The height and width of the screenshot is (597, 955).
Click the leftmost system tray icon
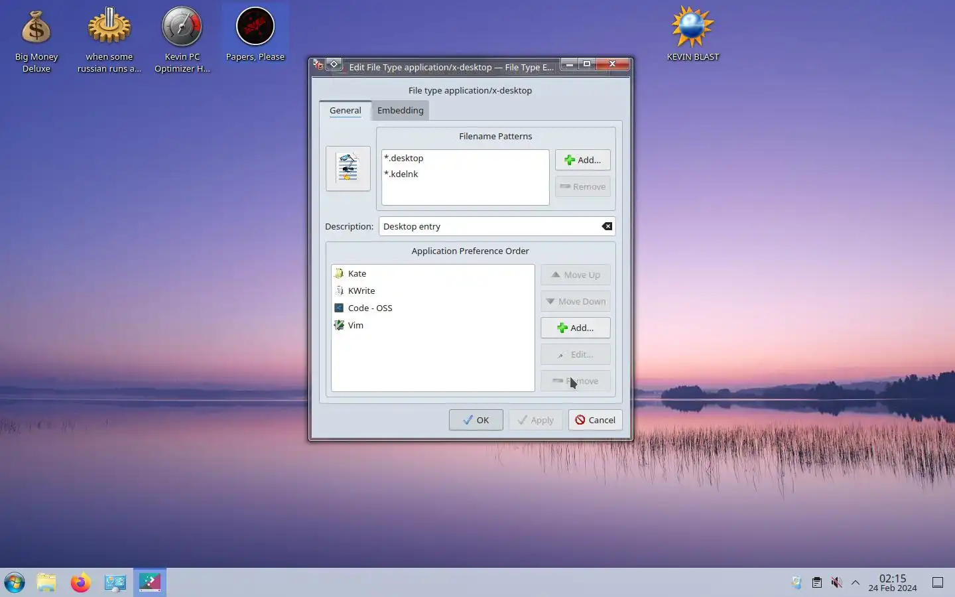point(797,582)
